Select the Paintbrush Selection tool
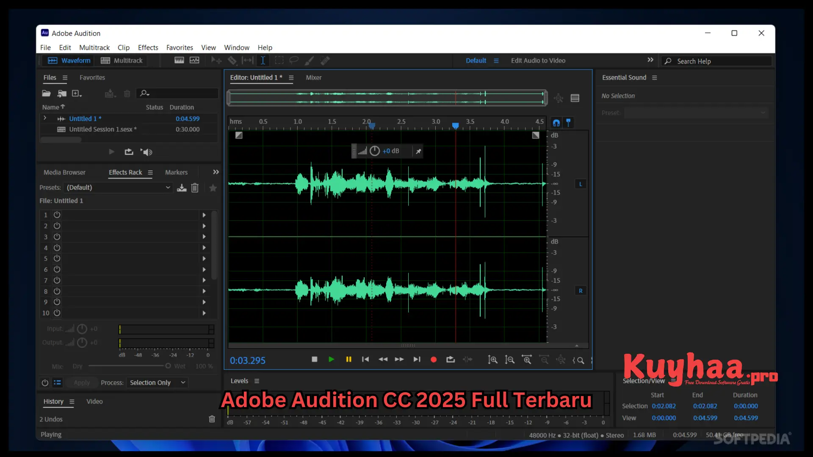 coord(310,60)
